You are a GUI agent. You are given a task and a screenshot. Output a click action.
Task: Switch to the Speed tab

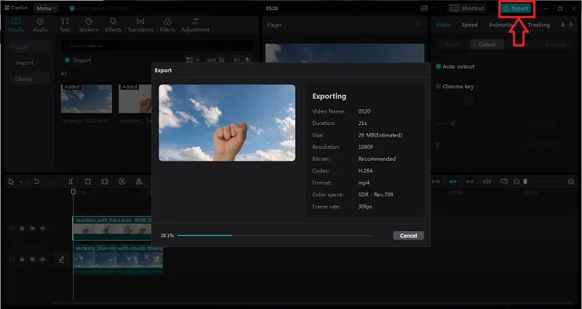point(469,25)
